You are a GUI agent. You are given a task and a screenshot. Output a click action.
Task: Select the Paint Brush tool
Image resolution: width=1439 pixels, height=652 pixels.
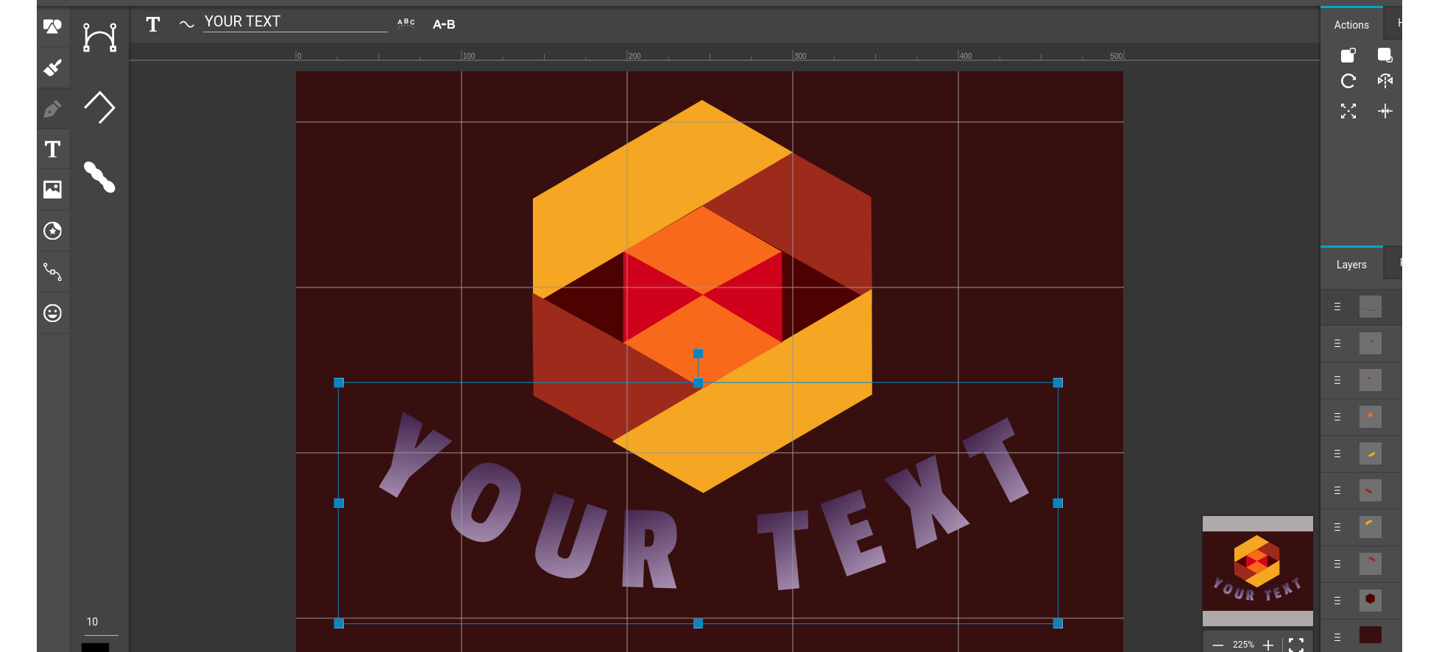(52, 68)
